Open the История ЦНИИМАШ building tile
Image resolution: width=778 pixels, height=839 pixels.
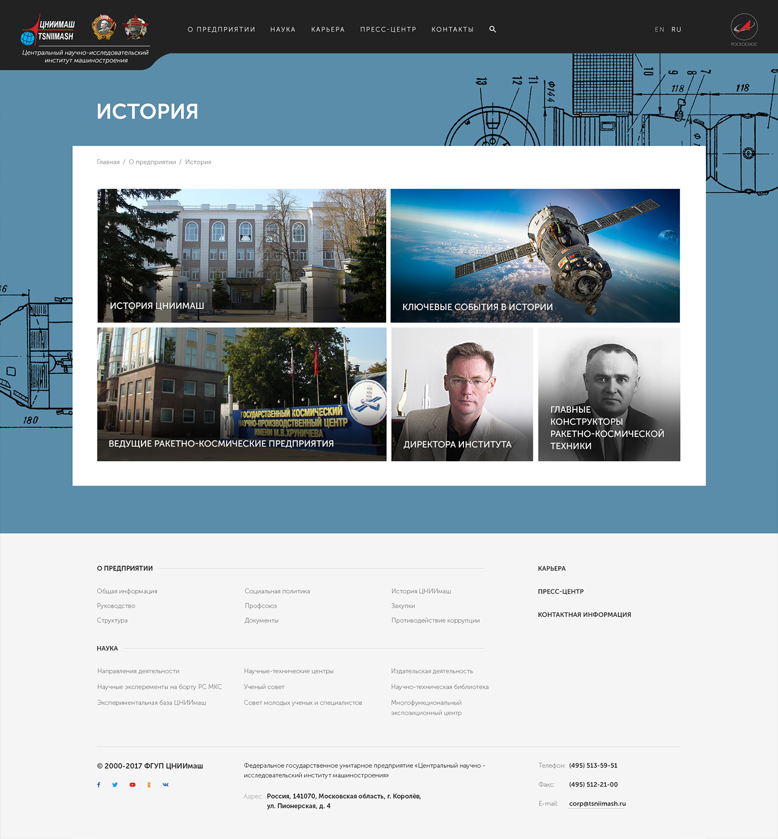(x=241, y=255)
